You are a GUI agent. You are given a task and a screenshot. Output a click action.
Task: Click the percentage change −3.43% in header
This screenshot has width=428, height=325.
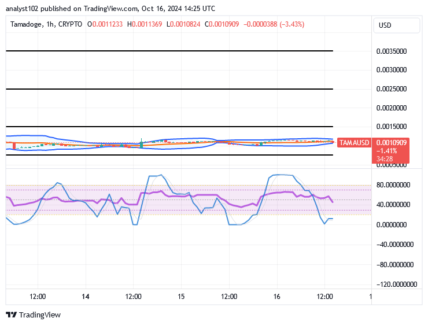tap(291, 24)
